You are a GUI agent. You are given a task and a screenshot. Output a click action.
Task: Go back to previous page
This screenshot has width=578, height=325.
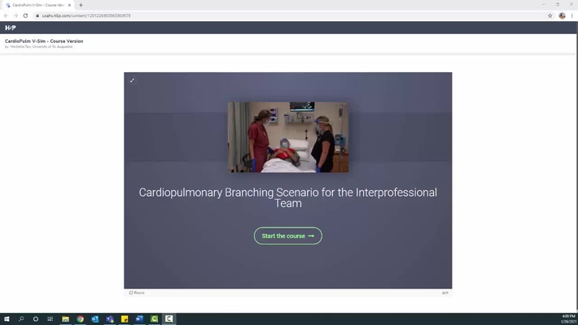click(x=7, y=15)
